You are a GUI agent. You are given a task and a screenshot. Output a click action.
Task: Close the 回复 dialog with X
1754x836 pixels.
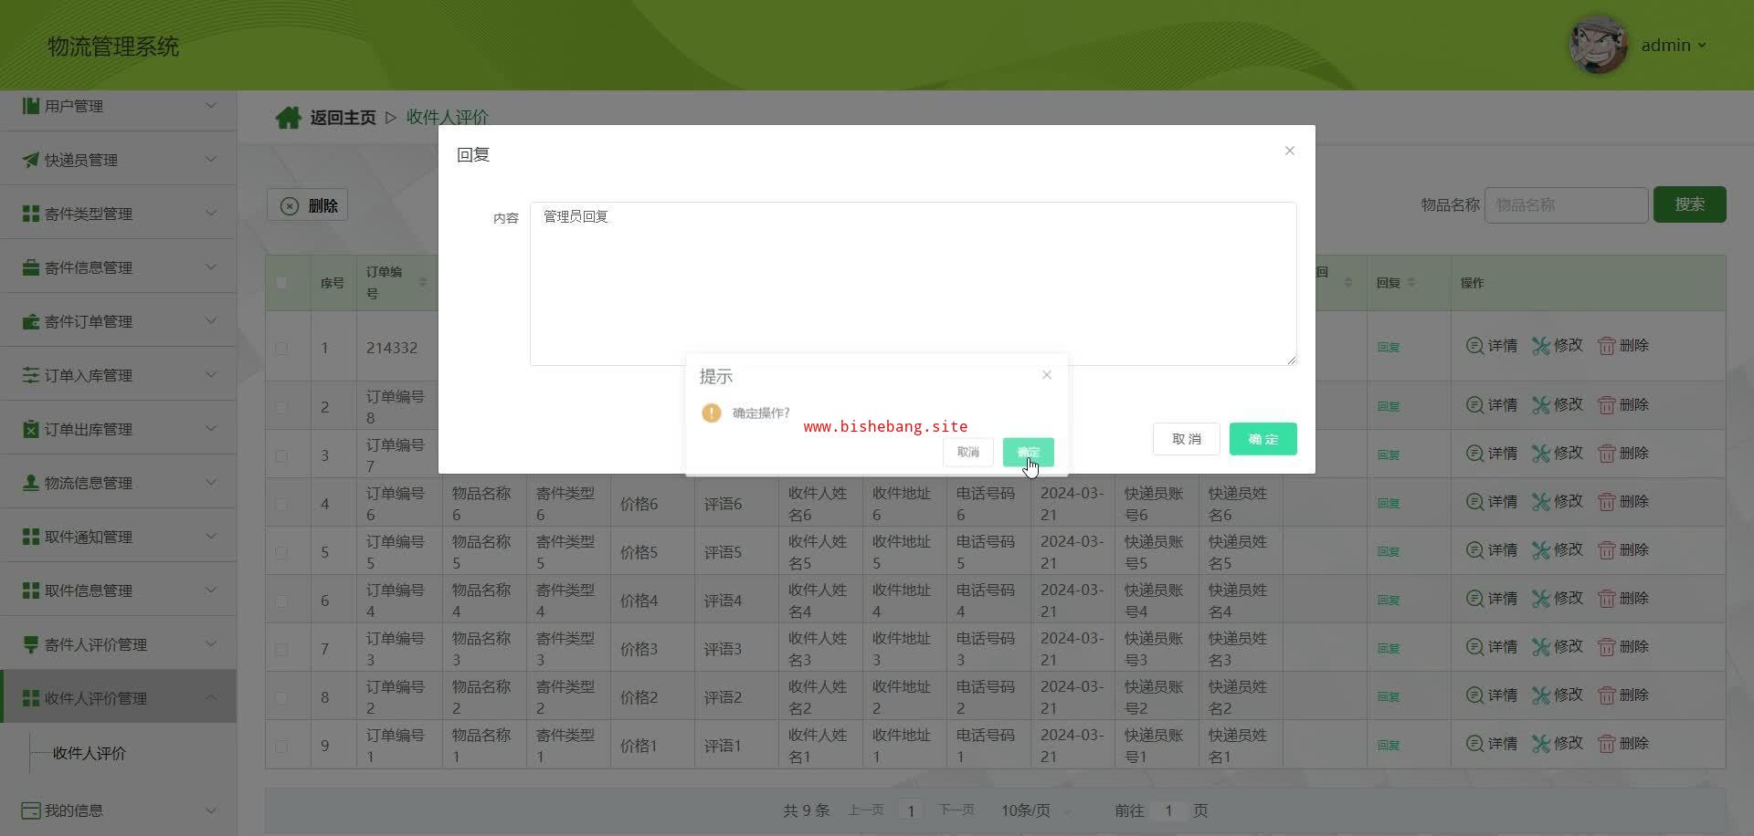[1290, 151]
